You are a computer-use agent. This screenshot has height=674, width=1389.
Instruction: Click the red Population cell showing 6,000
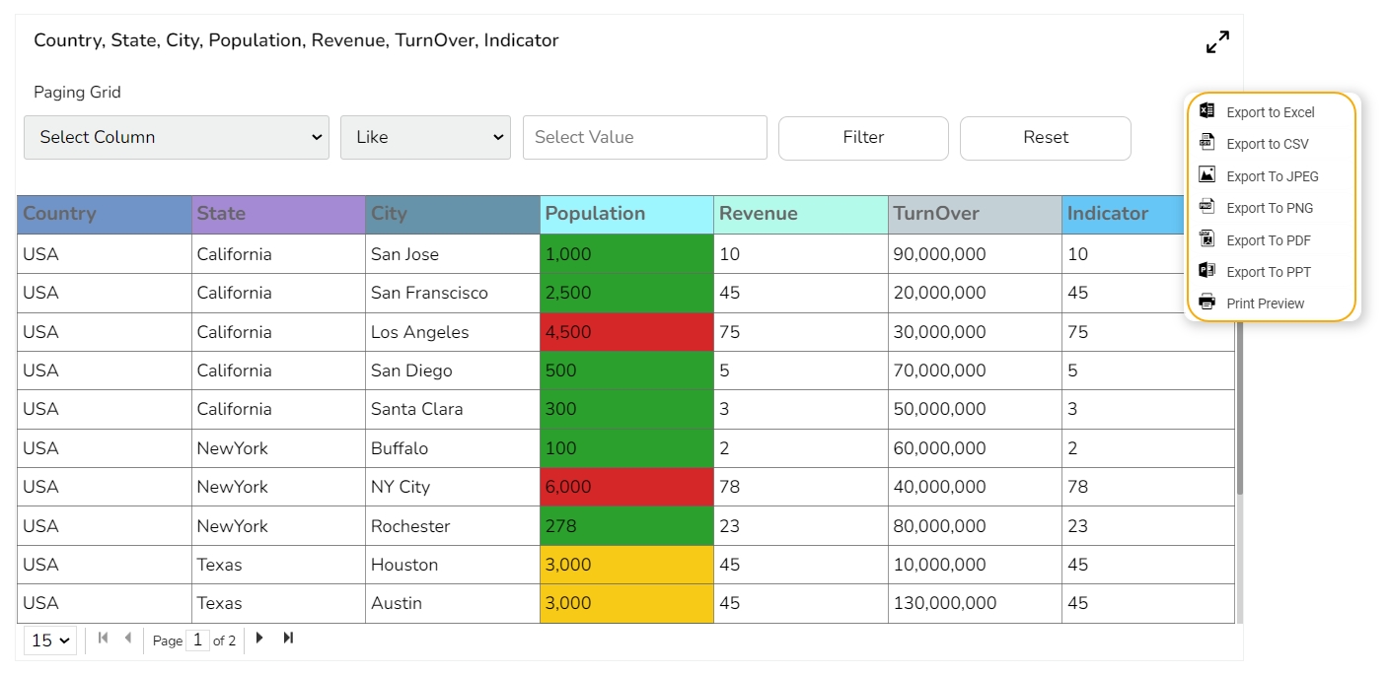tap(626, 487)
